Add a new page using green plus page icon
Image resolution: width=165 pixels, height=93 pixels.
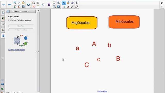click(15, 7)
